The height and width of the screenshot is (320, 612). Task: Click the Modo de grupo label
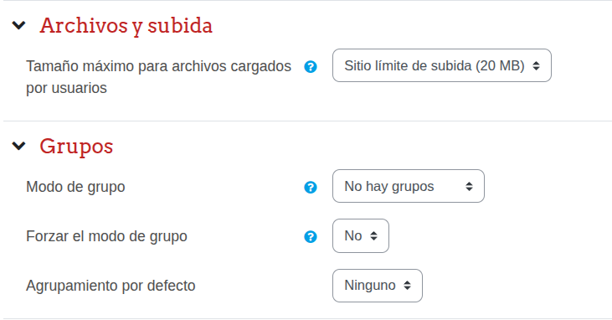[75, 187]
